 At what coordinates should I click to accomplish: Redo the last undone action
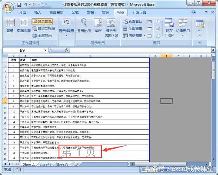tap(35, 5)
